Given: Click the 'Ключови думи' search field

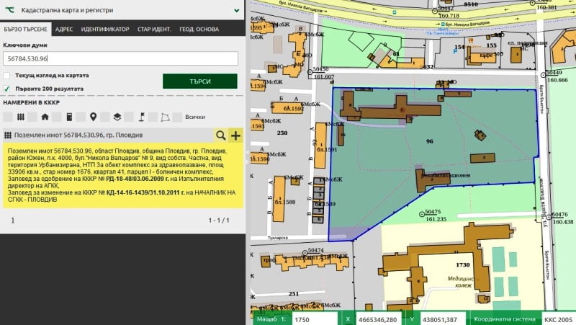Looking at the screenshot, I should point(120,58).
